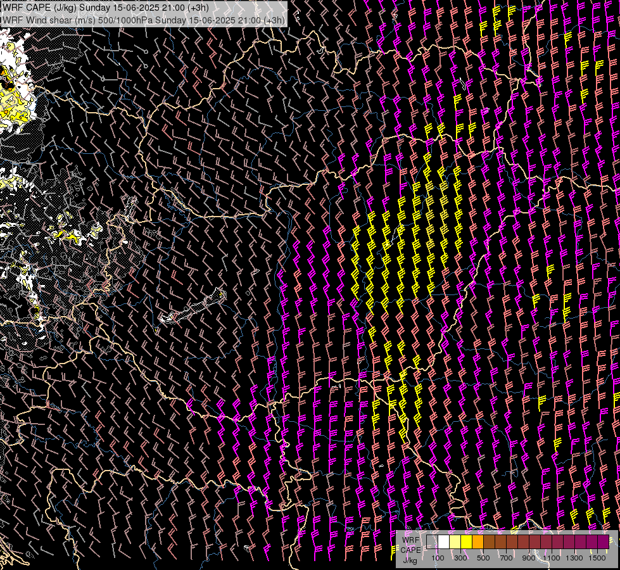Click the last purple swatch above 1500
Screen dimensions: 620x570
604,541
